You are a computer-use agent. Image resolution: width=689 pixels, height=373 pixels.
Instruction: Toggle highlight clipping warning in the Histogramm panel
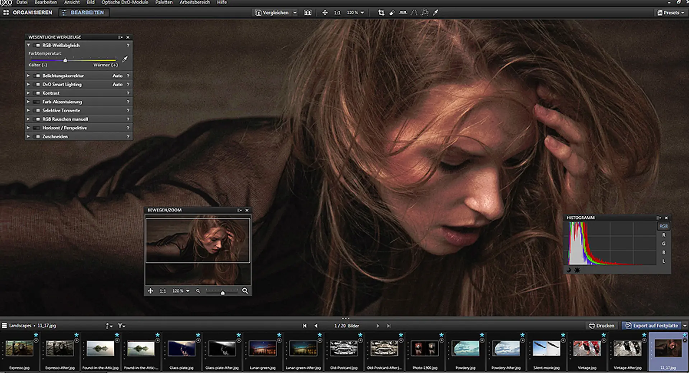coord(577,270)
